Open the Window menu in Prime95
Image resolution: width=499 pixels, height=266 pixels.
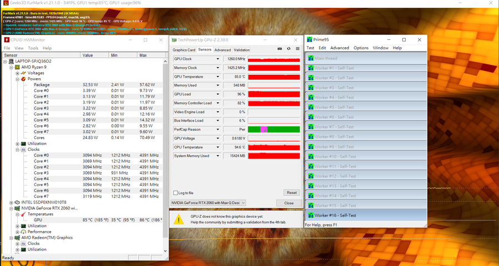(x=381, y=48)
